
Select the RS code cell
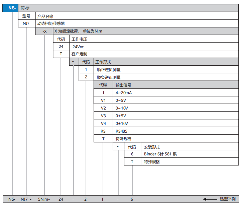point(103,131)
